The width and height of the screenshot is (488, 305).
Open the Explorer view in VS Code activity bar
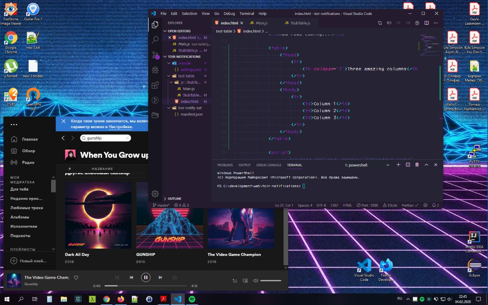click(x=155, y=25)
